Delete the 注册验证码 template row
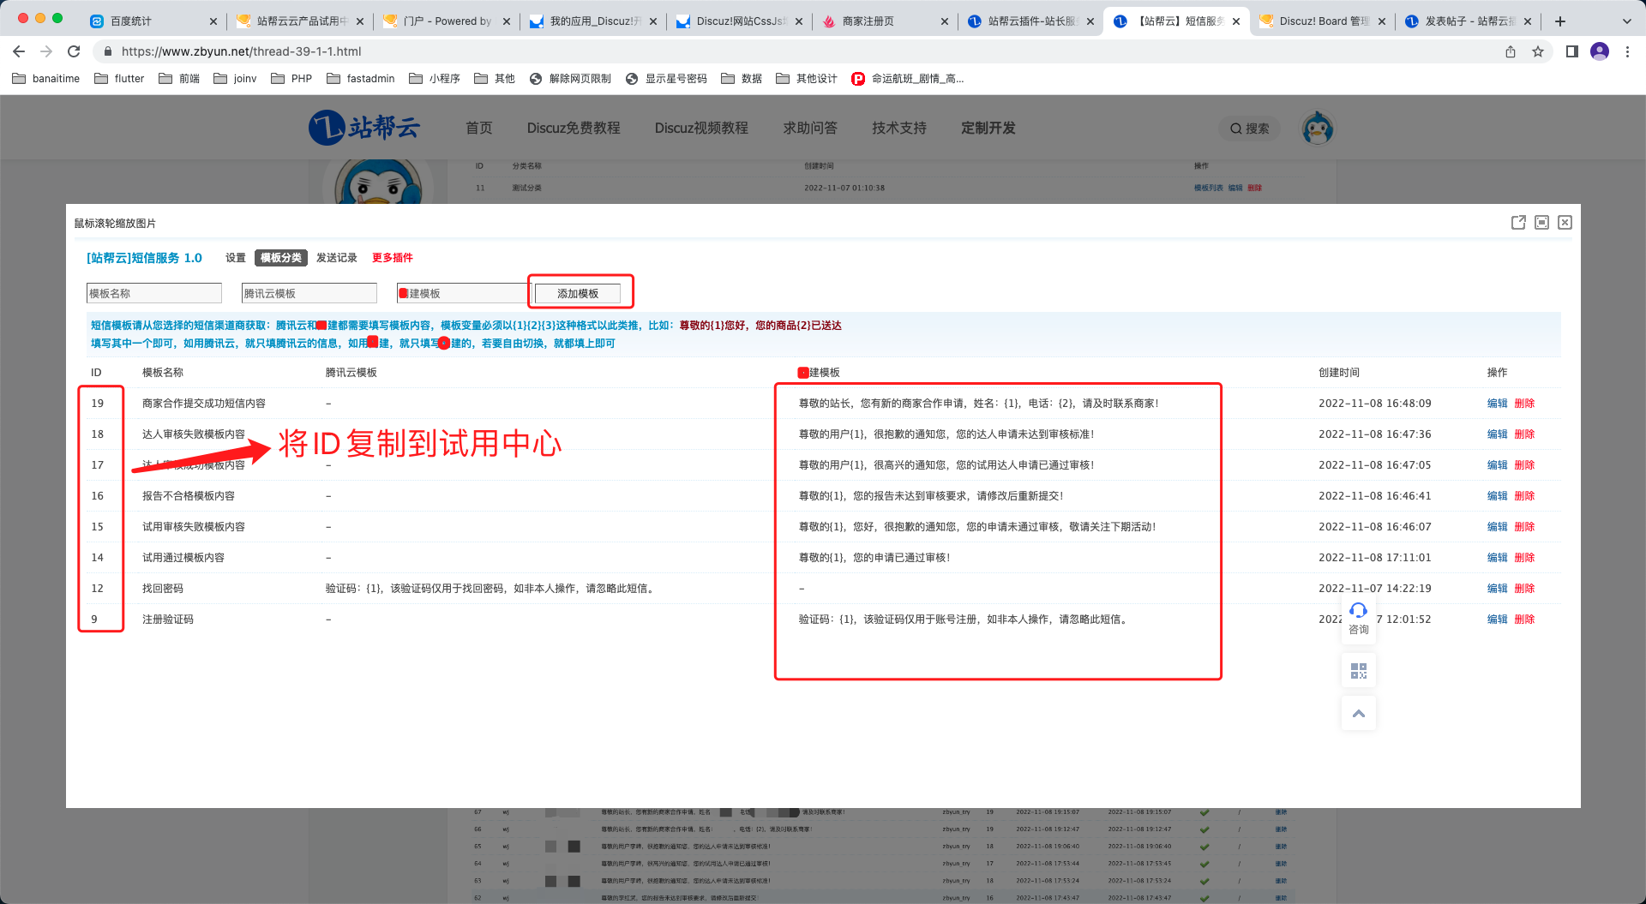 click(1524, 620)
